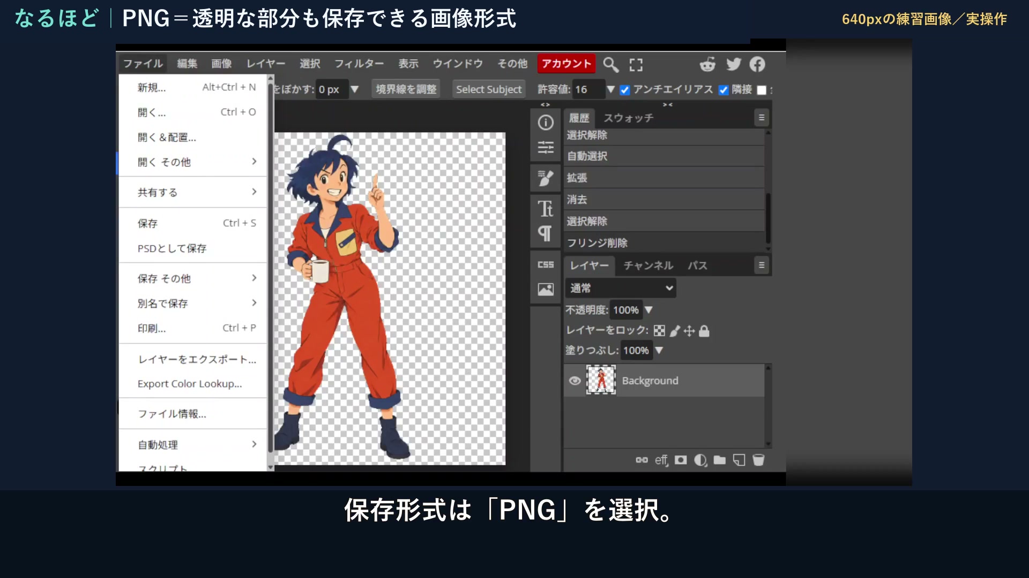Switch to the チャンネル tab
Image resolution: width=1029 pixels, height=578 pixels.
(648, 265)
